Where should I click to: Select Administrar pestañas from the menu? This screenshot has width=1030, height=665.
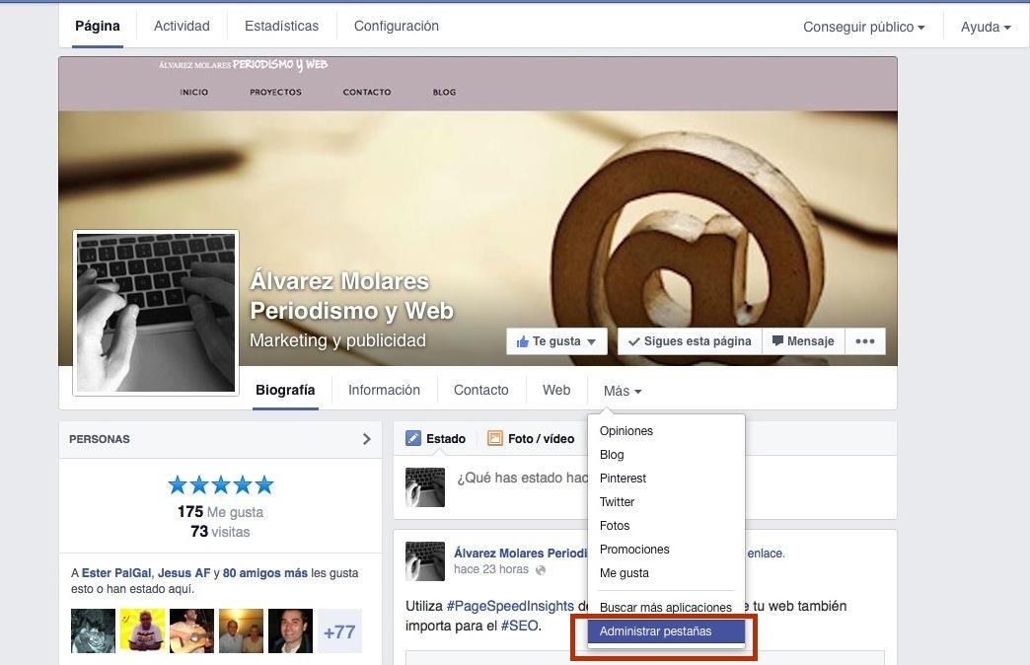pyautogui.click(x=655, y=631)
